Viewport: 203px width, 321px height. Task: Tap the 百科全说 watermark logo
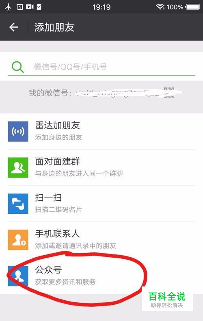tap(167, 300)
